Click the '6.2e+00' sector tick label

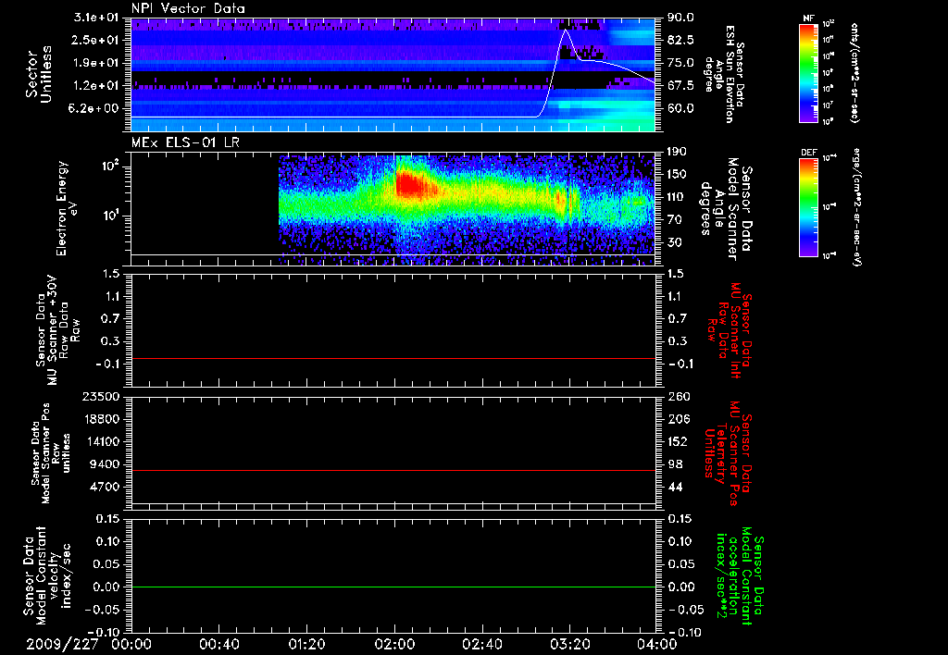(x=95, y=109)
